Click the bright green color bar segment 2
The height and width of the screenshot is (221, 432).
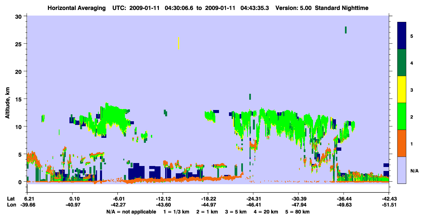(x=402, y=116)
